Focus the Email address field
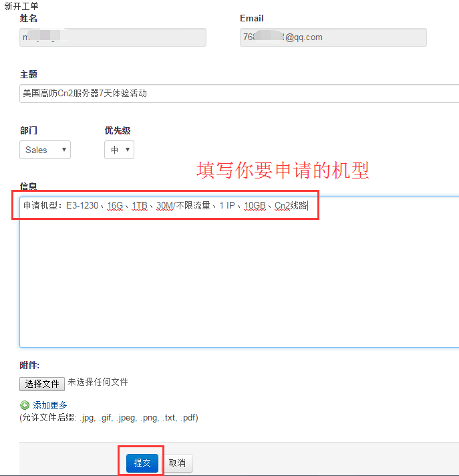Image resolution: width=459 pixels, height=476 pixels. pyautogui.click(x=333, y=37)
